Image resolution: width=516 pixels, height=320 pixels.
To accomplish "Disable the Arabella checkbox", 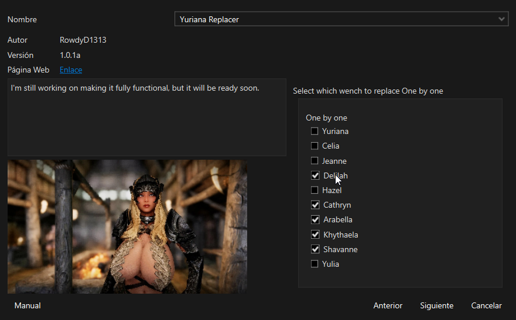I will coord(315,219).
